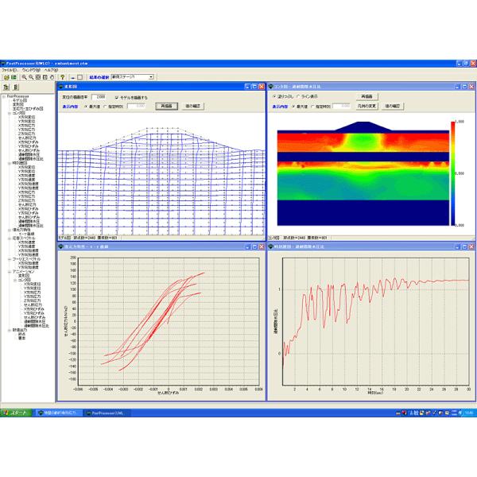The width and height of the screenshot is (477, 477).
Task: Click redraw button in the contour window
Action: 366,96
